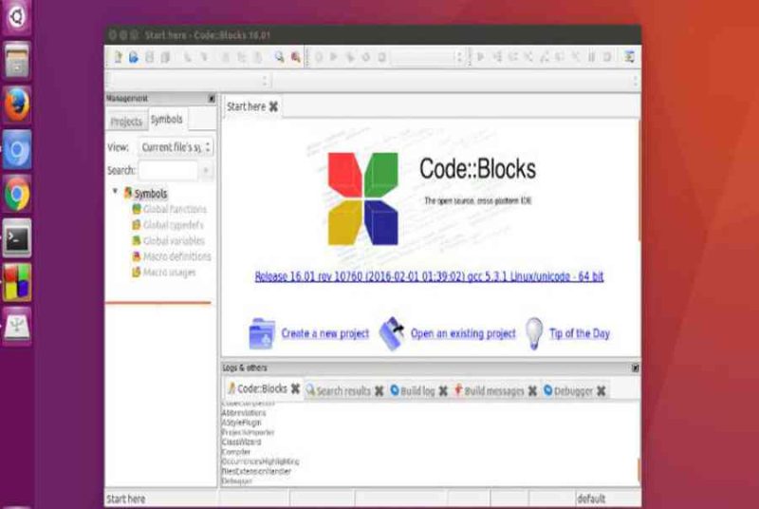Image resolution: width=759 pixels, height=509 pixels.
Task: Open Find with the magnifier icon
Action: point(279,57)
